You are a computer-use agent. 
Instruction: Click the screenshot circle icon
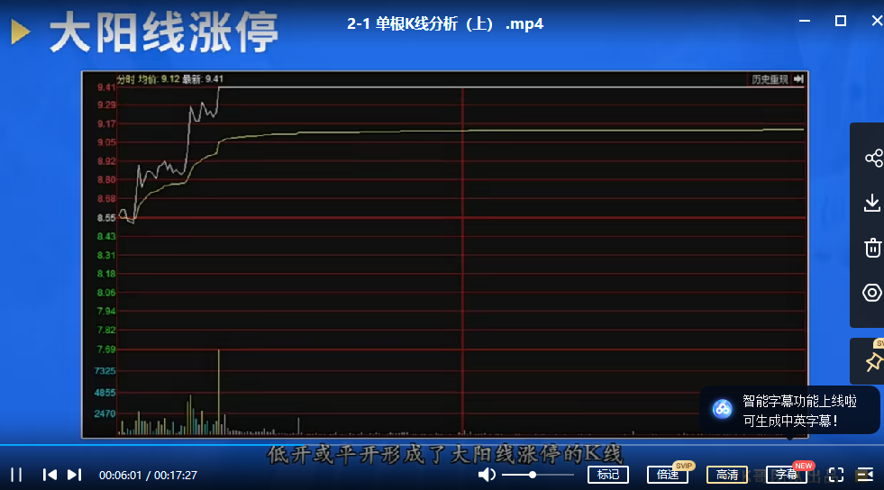click(872, 293)
